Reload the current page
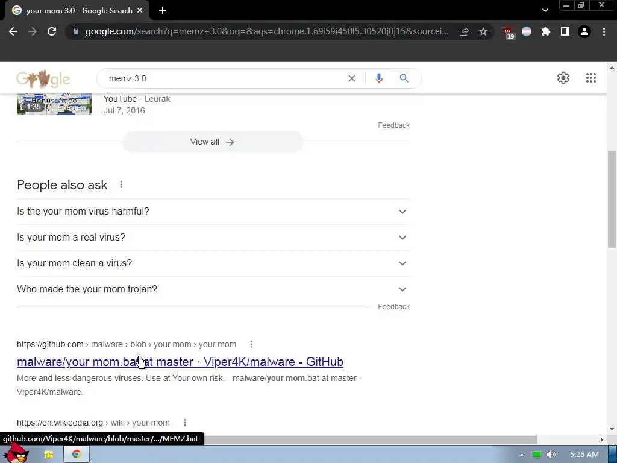Screen dimensions: 617x463 pyautogui.click(x=52, y=31)
